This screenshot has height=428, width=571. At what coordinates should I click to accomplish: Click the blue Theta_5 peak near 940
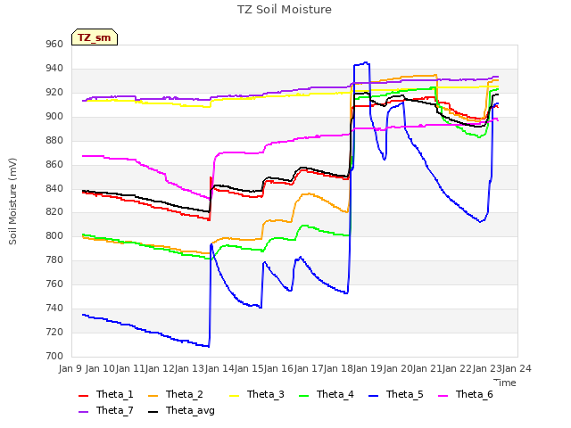point(366,63)
